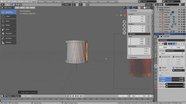Open XYZ Euler rotation mode dropdown
186x104 pixels.
(139, 34)
